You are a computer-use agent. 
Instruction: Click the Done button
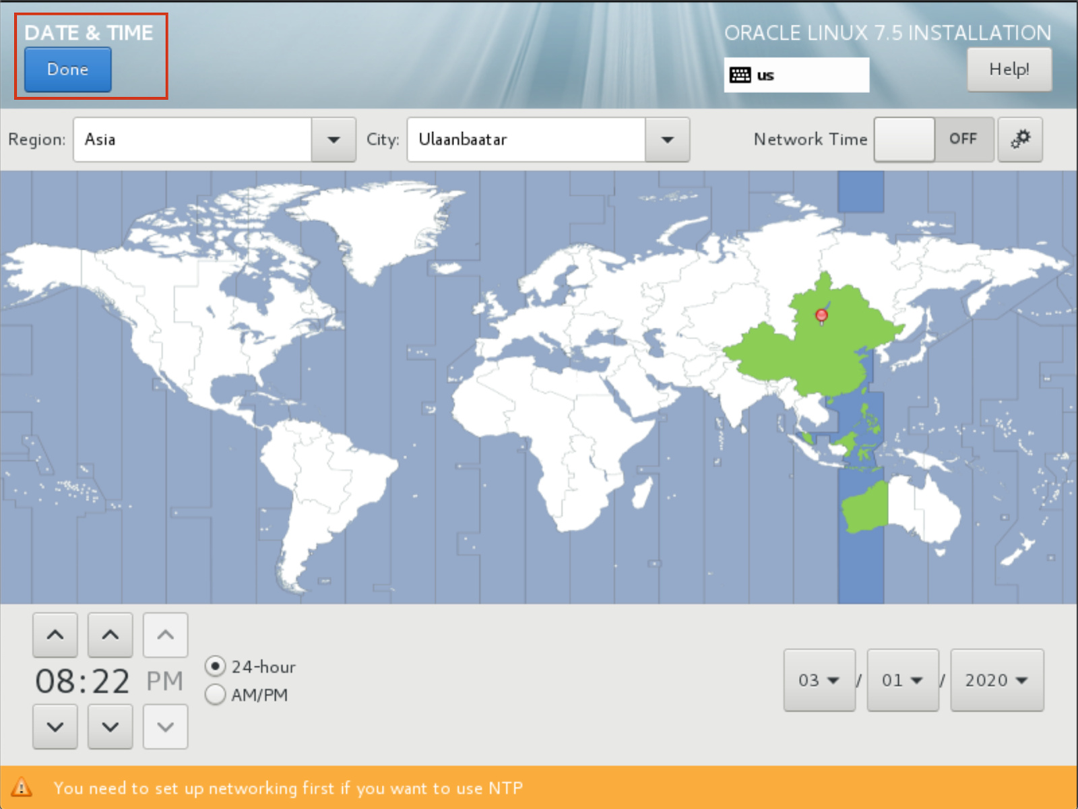(x=67, y=69)
